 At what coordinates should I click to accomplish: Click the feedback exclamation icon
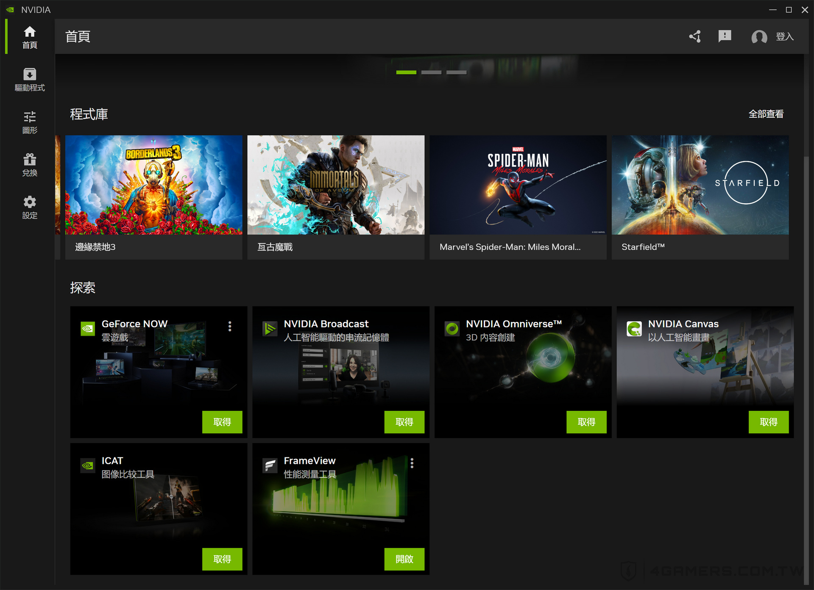click(x=725, y=36)
